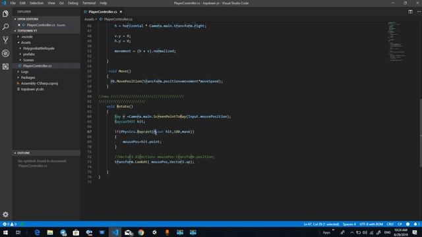
Task: Change line endings via CRLF
Action: coord(390,224)
